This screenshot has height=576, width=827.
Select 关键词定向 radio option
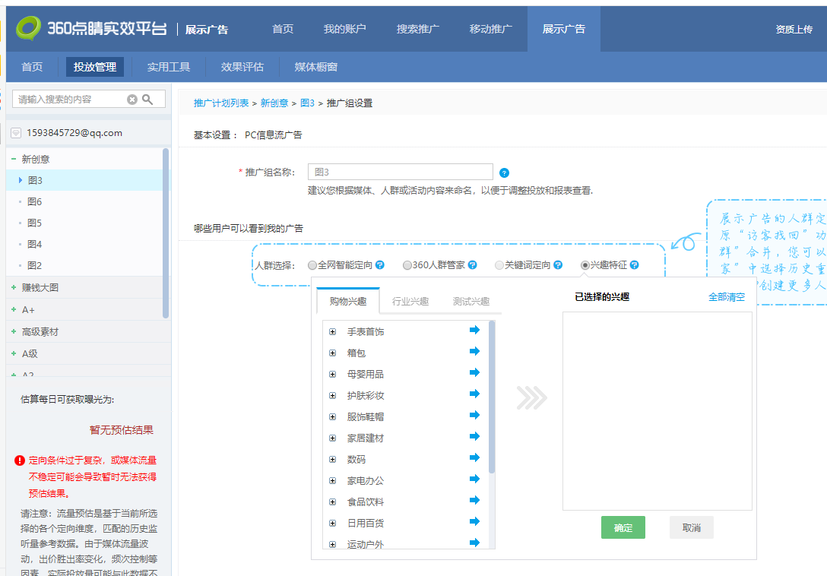tap(499, 265)
